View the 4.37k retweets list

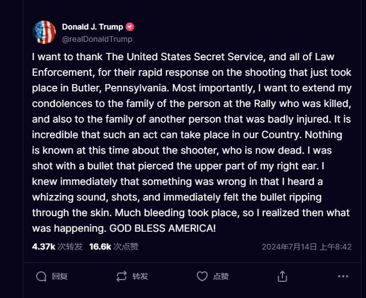click(43, 247)
